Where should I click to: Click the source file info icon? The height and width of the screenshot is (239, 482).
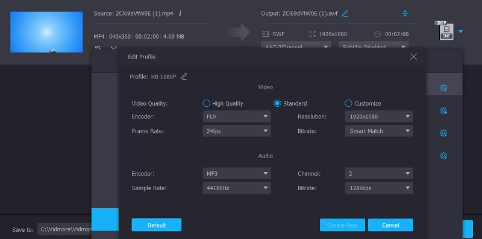180,13
